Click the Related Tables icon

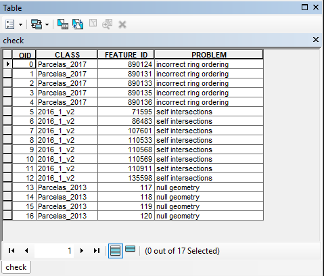click(x=37, y=24)
